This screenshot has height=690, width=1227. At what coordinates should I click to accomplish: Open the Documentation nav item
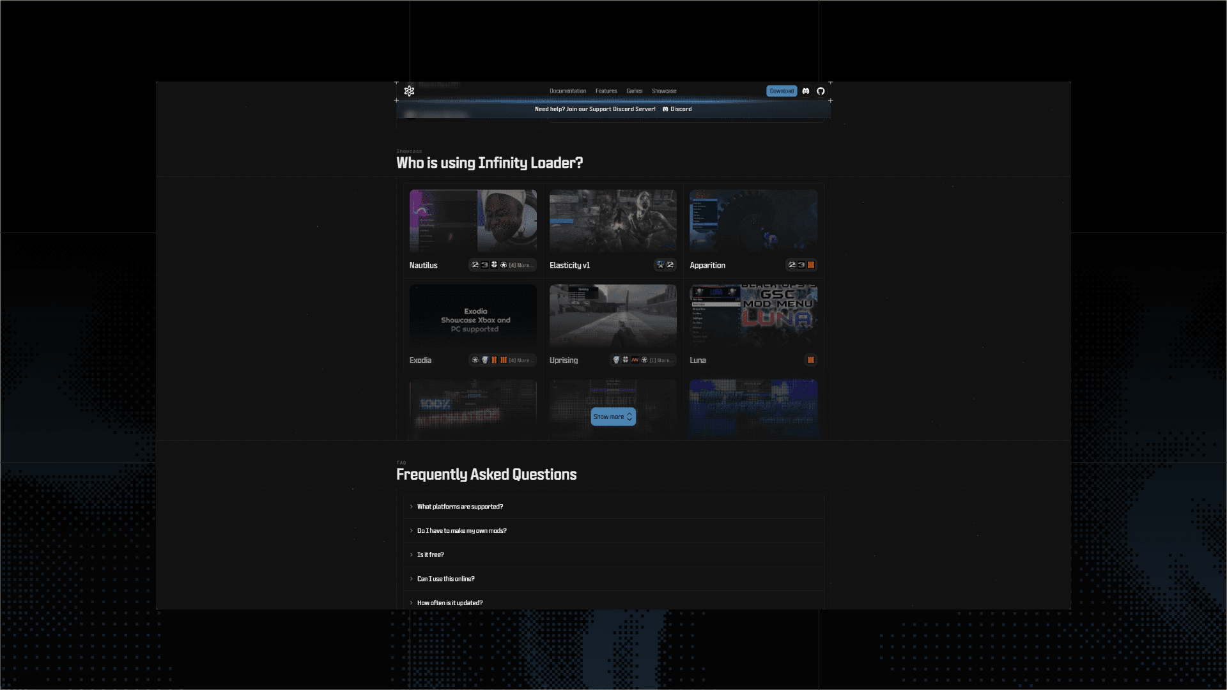(x=567, y=91)
